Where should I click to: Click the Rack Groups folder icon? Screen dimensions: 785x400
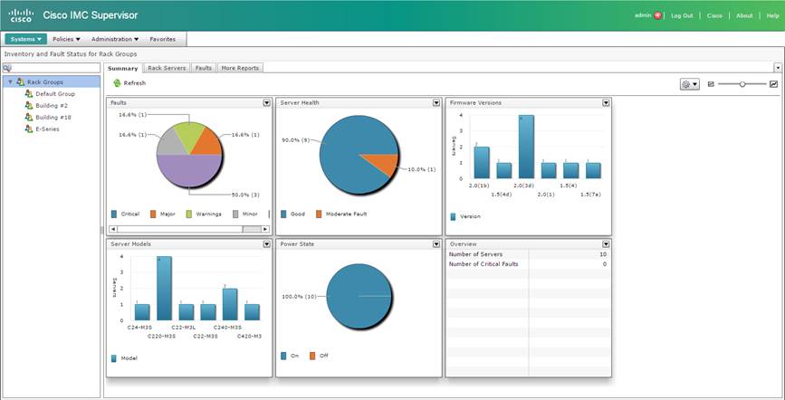[x=20, y=81]
